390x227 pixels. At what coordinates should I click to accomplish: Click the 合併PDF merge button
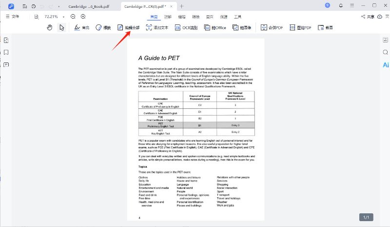[x=272, y=27]
